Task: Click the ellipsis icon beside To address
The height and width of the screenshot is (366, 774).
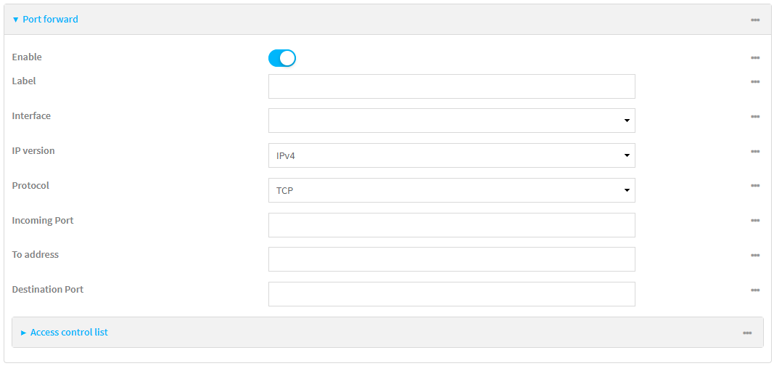Action: [x=755, y=256]
